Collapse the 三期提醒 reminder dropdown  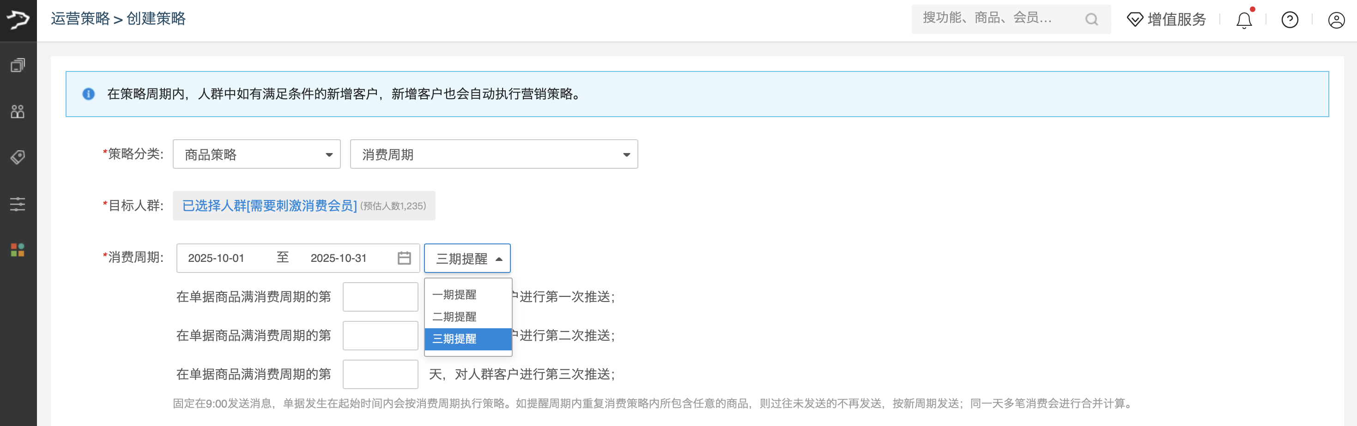[x=467, y=258]
